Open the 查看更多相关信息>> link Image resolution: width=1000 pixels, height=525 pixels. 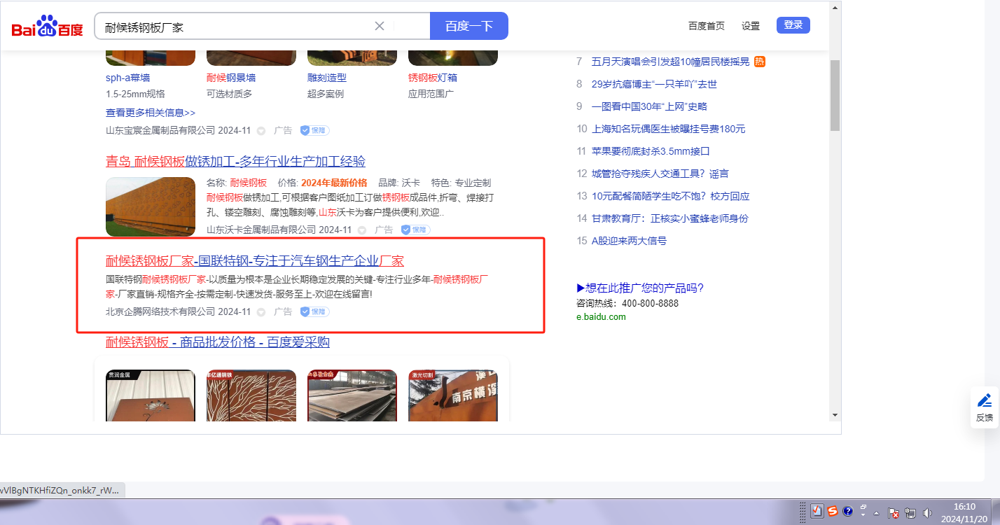[x=151, y=113]
